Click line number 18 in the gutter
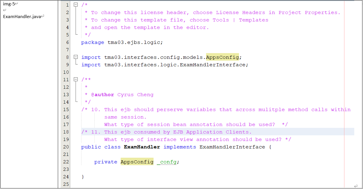The image size is (363, 189). click(x=66, y=132)
